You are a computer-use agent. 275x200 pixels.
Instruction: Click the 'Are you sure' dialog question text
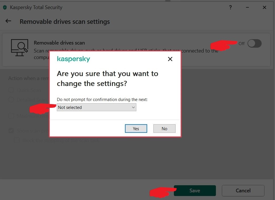point(107,79)
